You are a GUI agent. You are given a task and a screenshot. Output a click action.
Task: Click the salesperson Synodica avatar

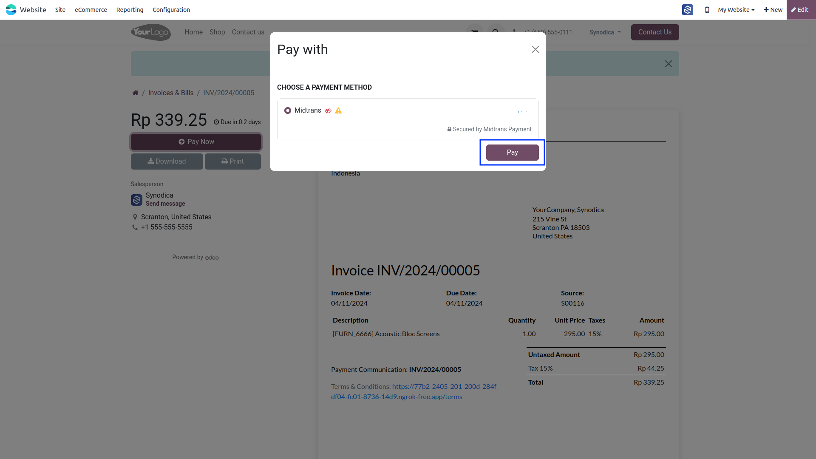(x=136, y=200)
